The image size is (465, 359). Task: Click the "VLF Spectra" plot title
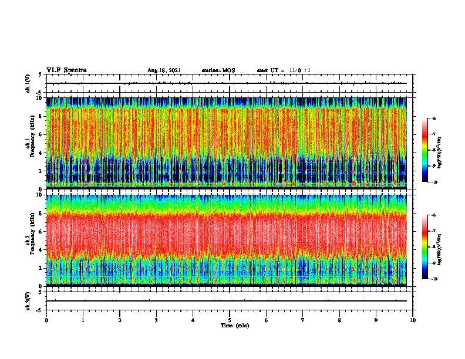[x=66, y=70]
